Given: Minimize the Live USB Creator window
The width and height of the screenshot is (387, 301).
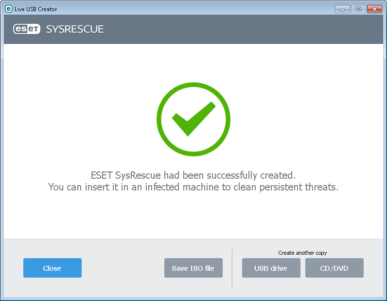Looking at the screenshot, I should 343,9.
